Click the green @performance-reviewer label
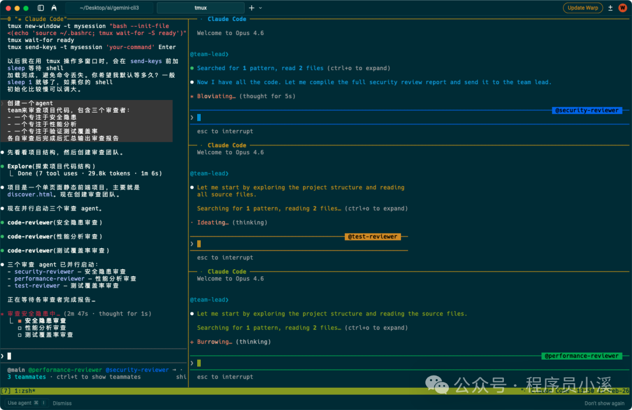632x410 pixels. point(582,356)
